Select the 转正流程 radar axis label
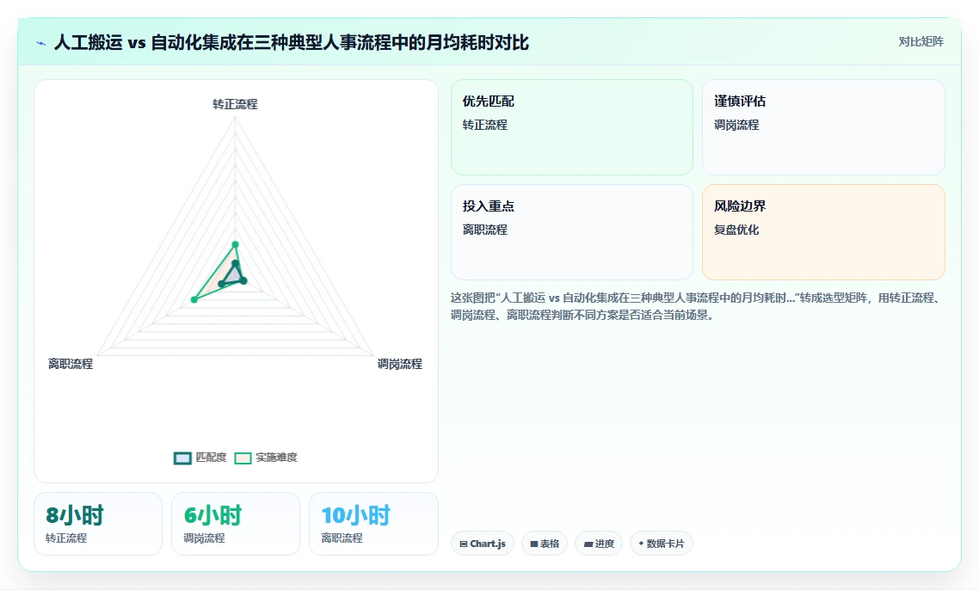 tap(236, 104)
